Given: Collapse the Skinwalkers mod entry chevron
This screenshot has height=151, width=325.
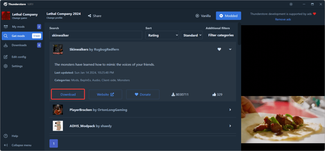Looking at the screenshot, I should tap(230, 49).
